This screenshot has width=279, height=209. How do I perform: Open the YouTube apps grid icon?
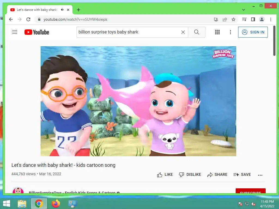(217, 32)
